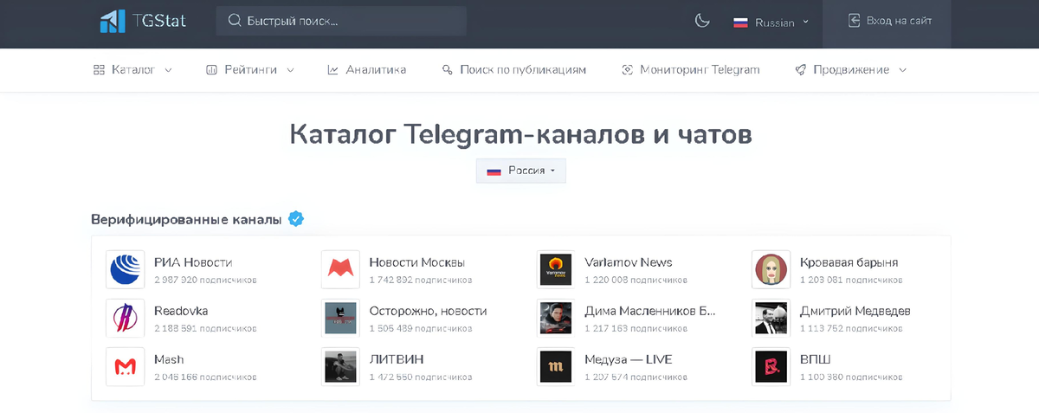Open the Readovka channel link

(x=181, y=311)
